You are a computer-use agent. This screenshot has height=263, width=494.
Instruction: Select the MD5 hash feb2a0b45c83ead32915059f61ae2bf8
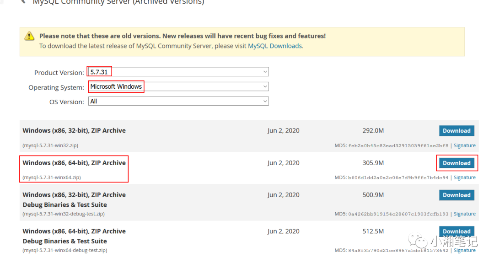point(398,145)
